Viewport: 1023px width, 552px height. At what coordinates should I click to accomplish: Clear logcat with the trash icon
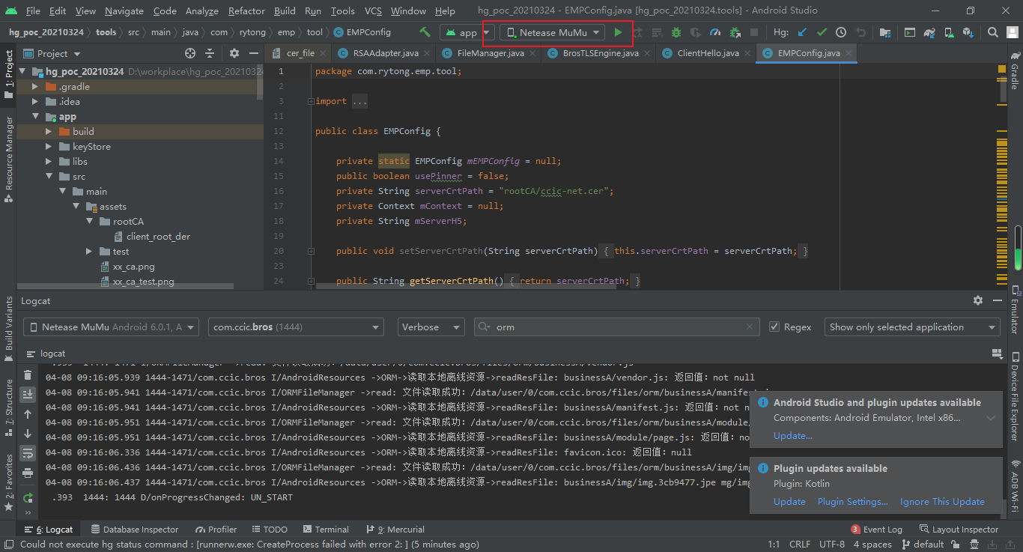tap(28, 375)
